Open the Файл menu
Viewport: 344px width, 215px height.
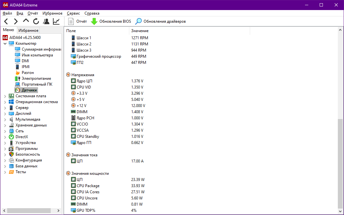click(x=7, y=13)
